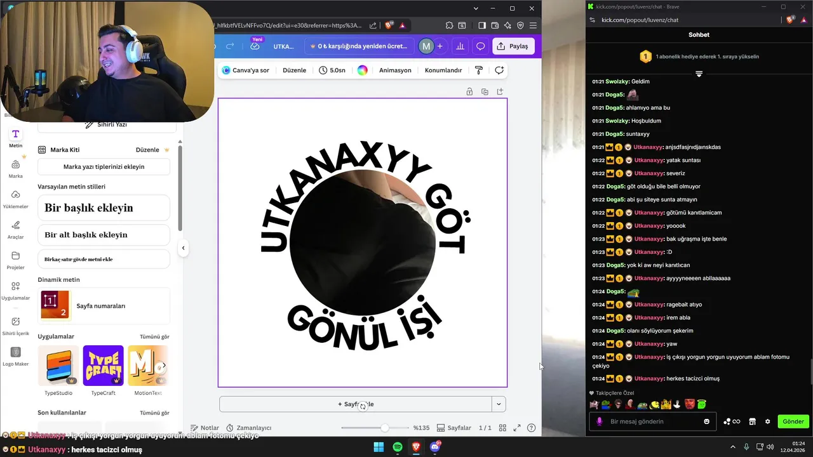Click the Sayfa ekle add page button
This screenshot has height=457, width=813.
[x=356, y=404]
